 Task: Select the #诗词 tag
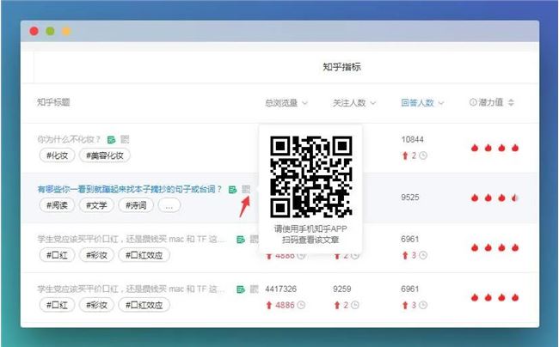pos(136,205)
